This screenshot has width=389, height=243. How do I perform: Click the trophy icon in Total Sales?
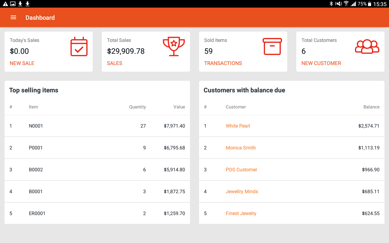tap(174, 46)
